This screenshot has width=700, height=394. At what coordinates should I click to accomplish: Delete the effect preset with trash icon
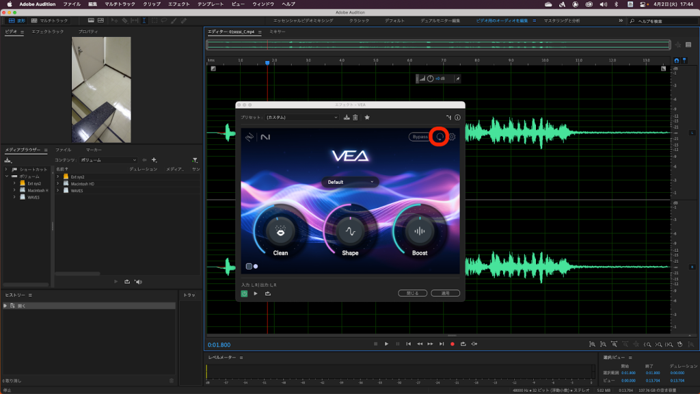point(355,118)
